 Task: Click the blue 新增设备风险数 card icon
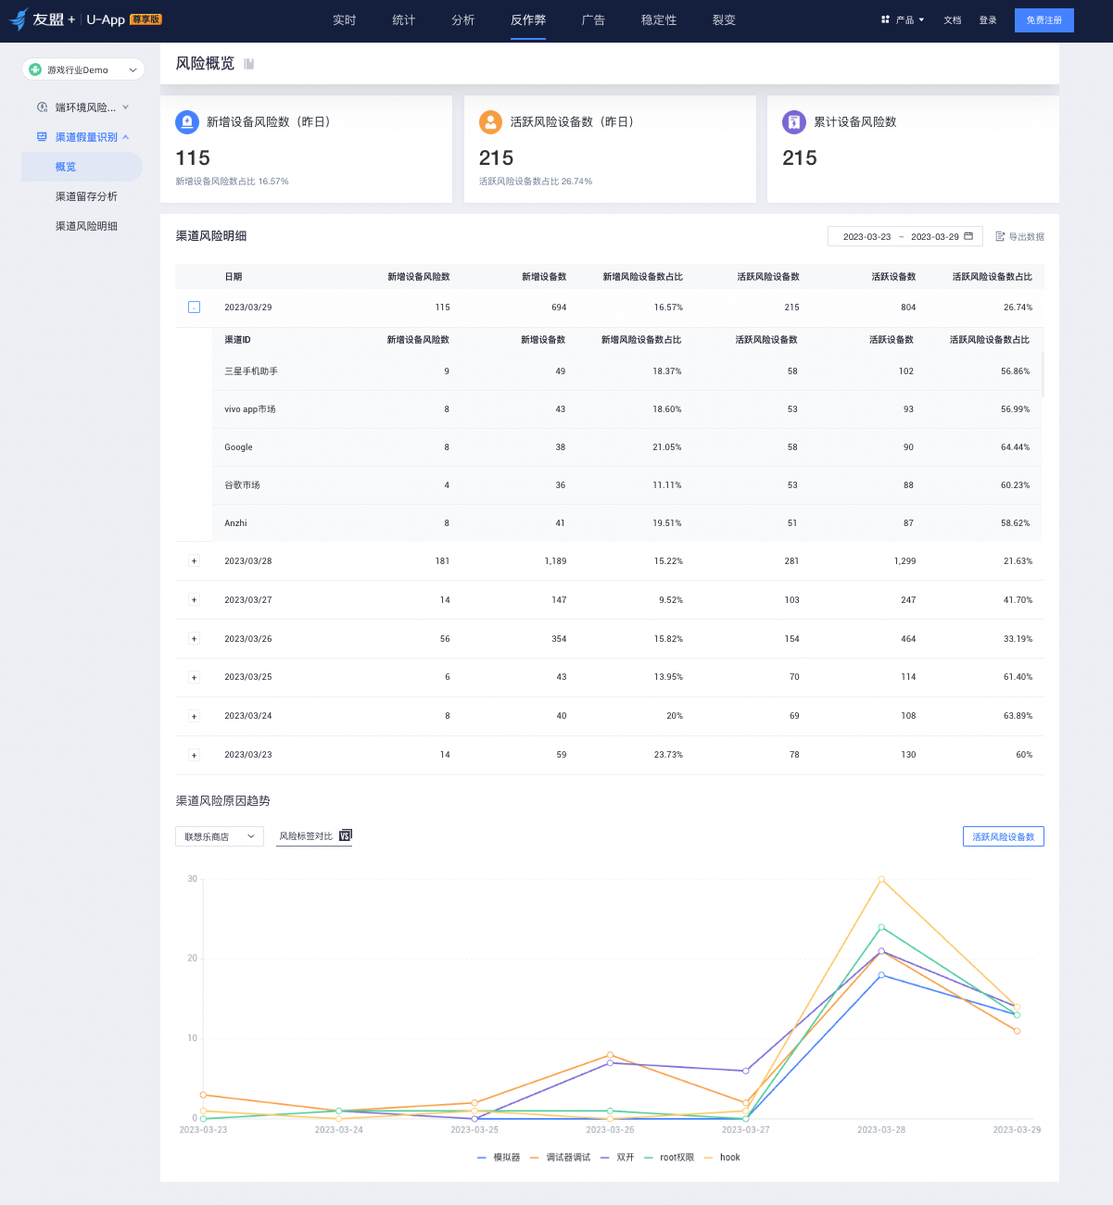[187, 122]
